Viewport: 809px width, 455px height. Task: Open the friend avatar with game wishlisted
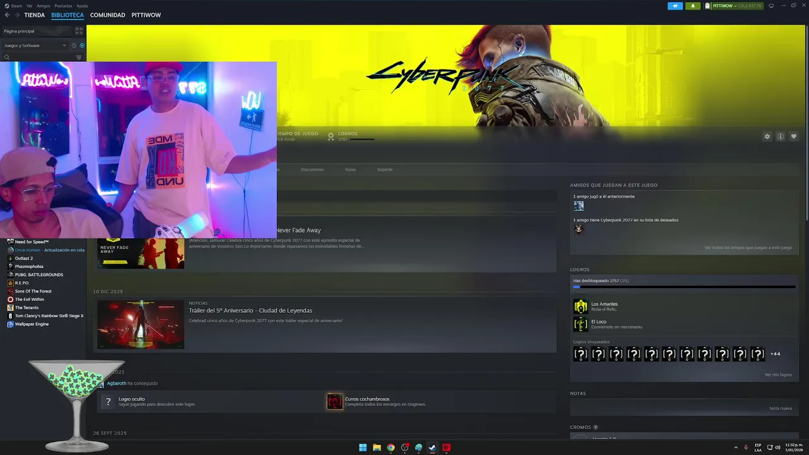click(578, 229)
